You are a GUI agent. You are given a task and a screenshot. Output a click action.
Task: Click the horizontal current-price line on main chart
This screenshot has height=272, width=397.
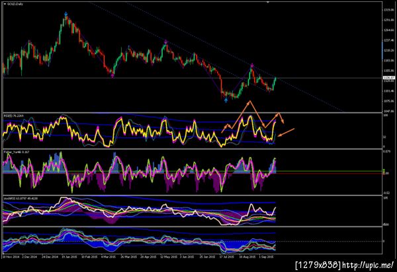(x=193, y=78)
